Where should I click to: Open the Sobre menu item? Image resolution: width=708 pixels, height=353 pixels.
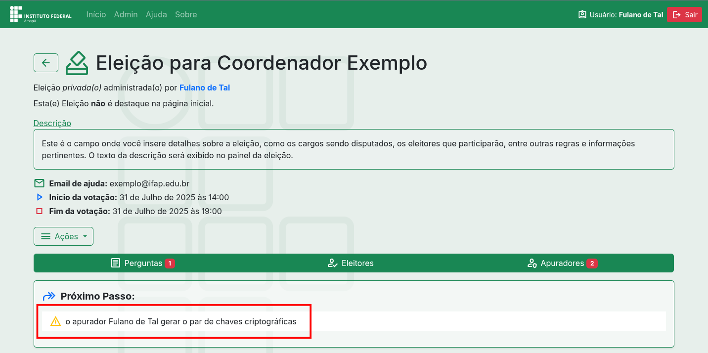tap(186, 14)
